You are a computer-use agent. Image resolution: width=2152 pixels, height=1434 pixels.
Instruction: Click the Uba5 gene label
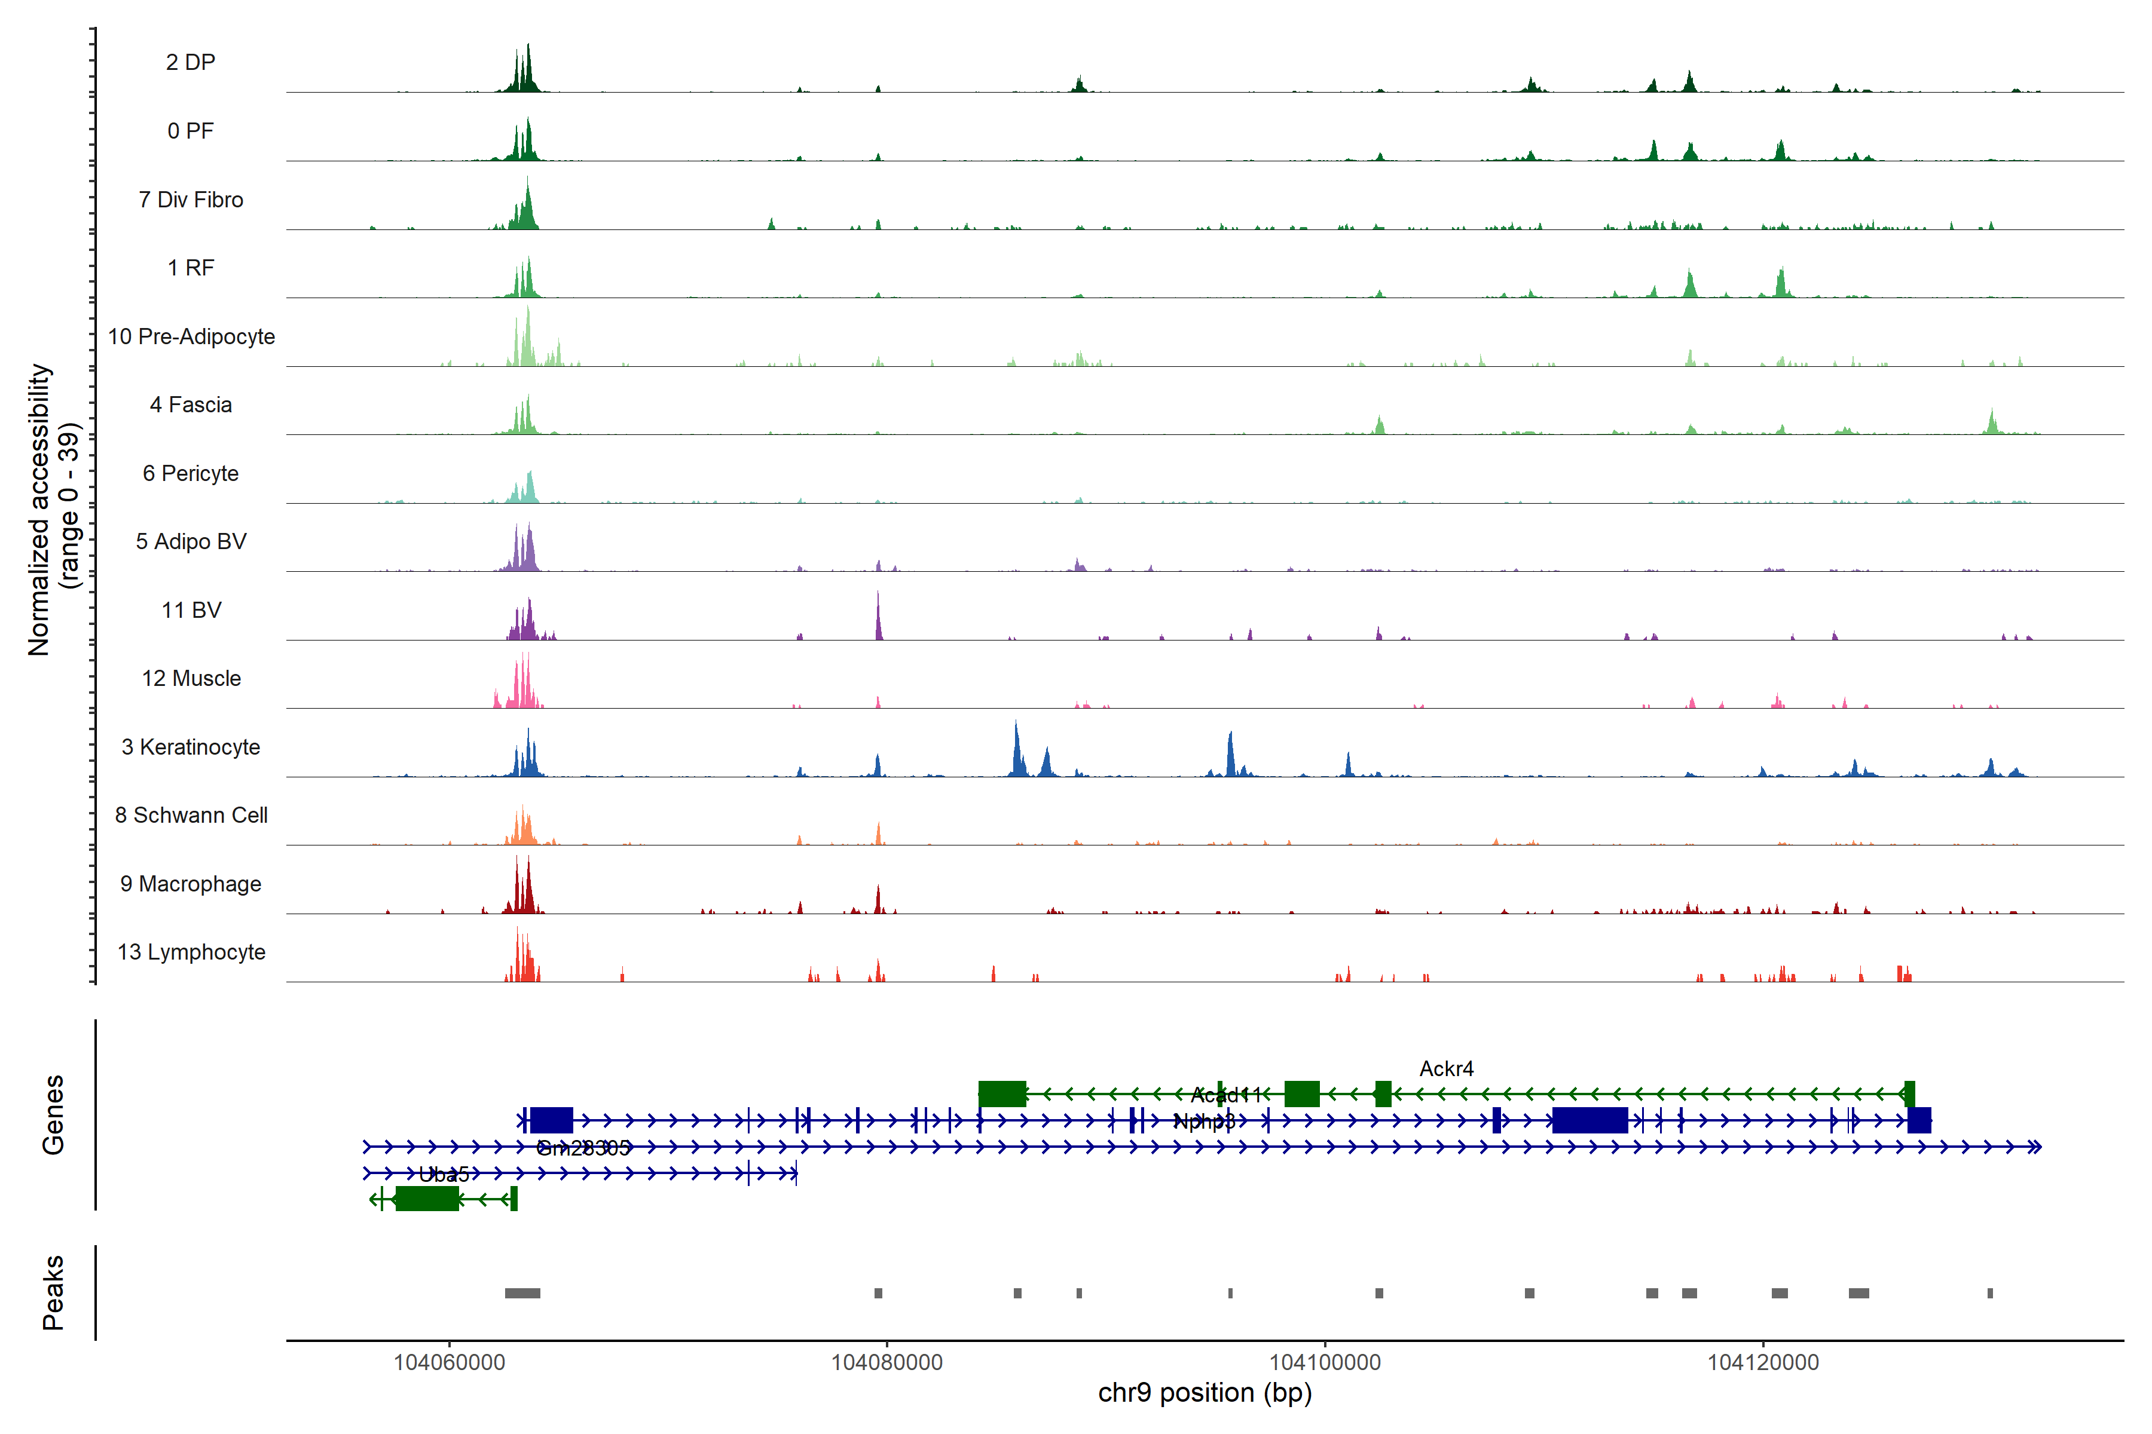click(x=444, y=1174)
